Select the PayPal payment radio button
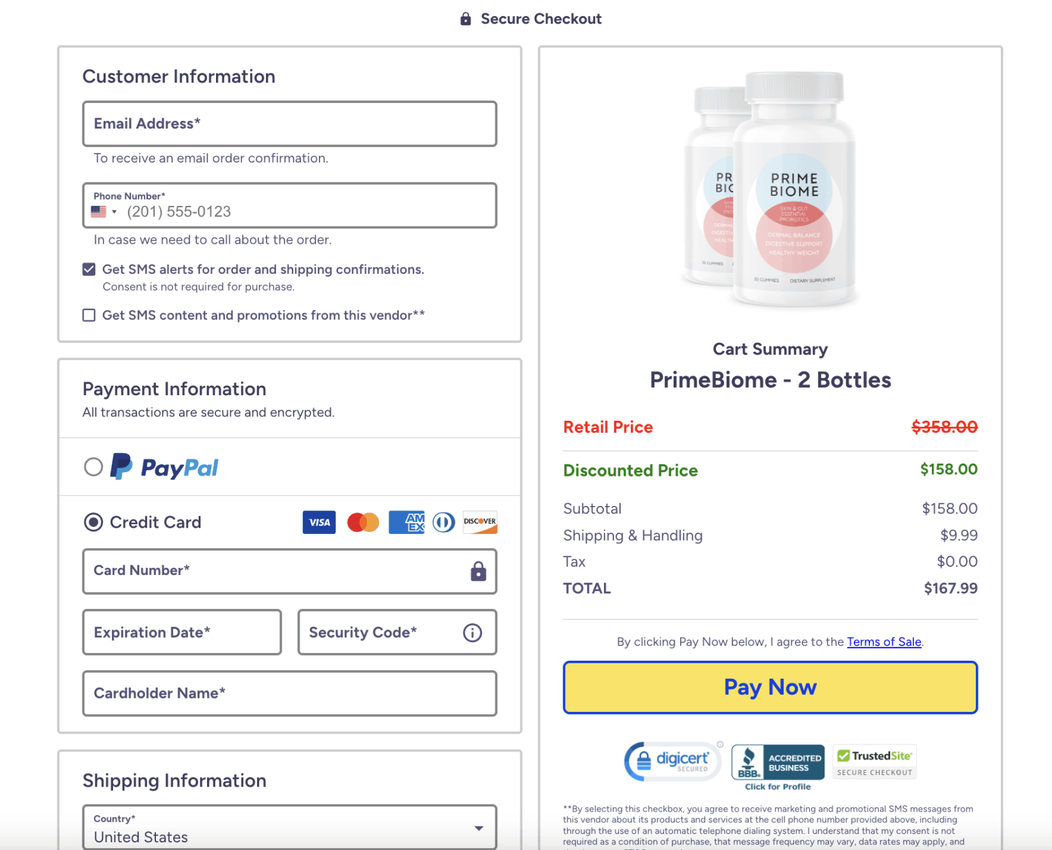 pyautogui.click(x=93, y=467)
